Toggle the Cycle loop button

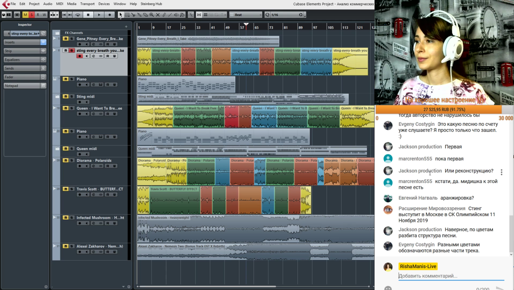click(x=78, y=15)
